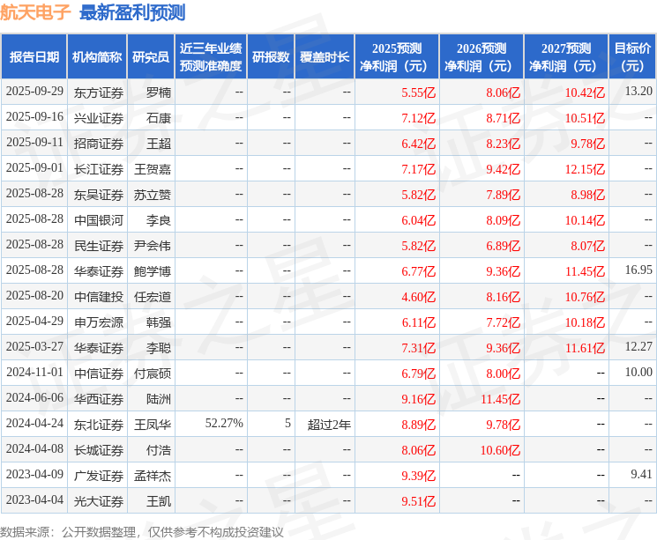Screen dimensions: 657x540
Task: Click the 2026预测净利润 header
Action: coord(482,57)
